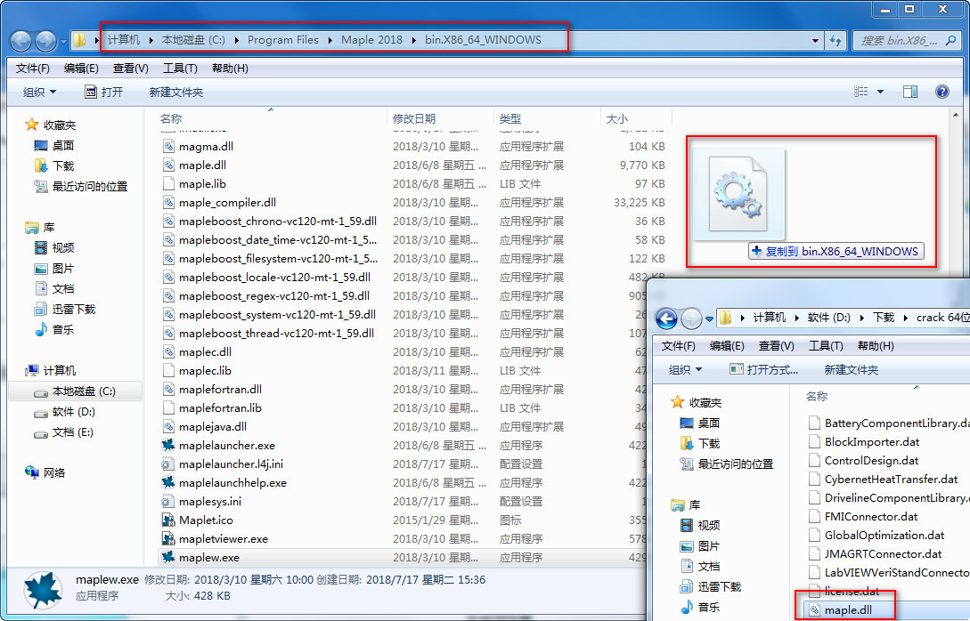Open the address bar history dropdown arrow

coord(815,41)
